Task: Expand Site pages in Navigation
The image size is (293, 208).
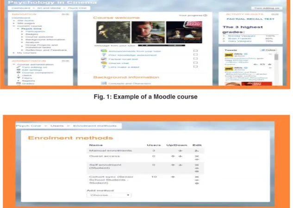Action: point(13,23)
